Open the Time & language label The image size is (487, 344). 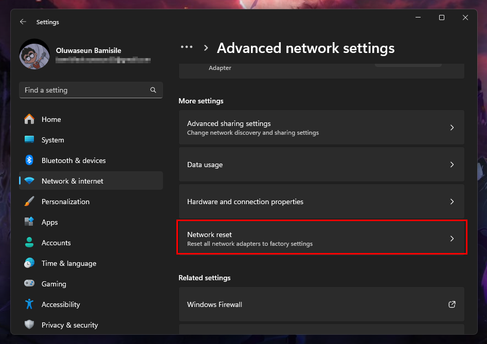coord(69,263)
